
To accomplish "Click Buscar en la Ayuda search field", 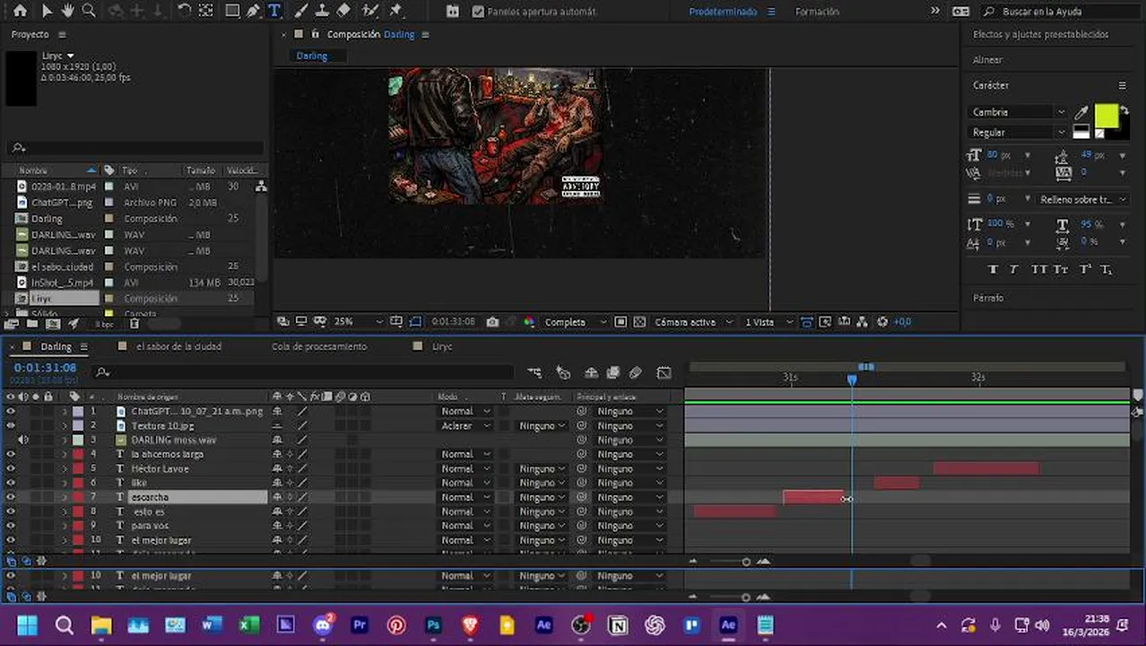I will pyautogui.click(x=1060, y=12).
